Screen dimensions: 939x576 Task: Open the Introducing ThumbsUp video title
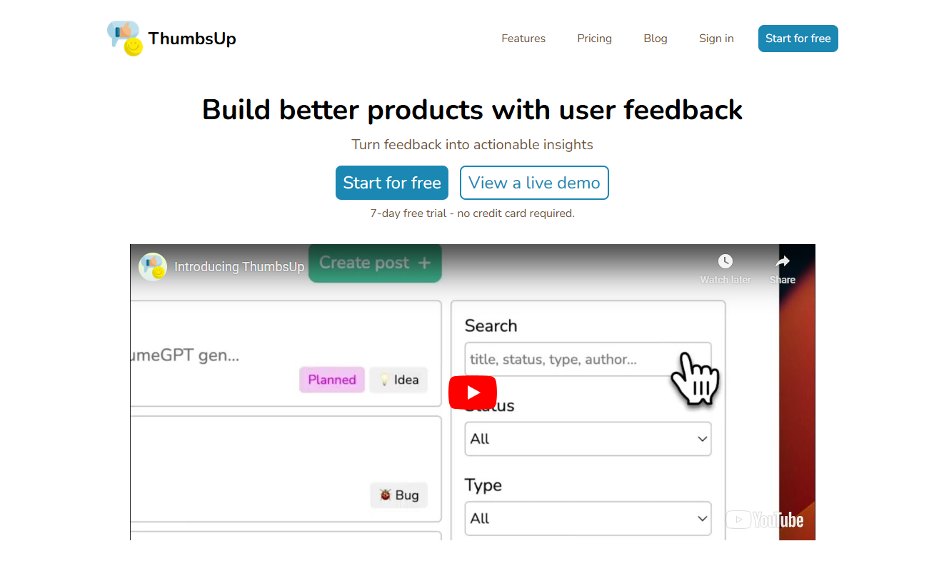(x=239, y=267)
